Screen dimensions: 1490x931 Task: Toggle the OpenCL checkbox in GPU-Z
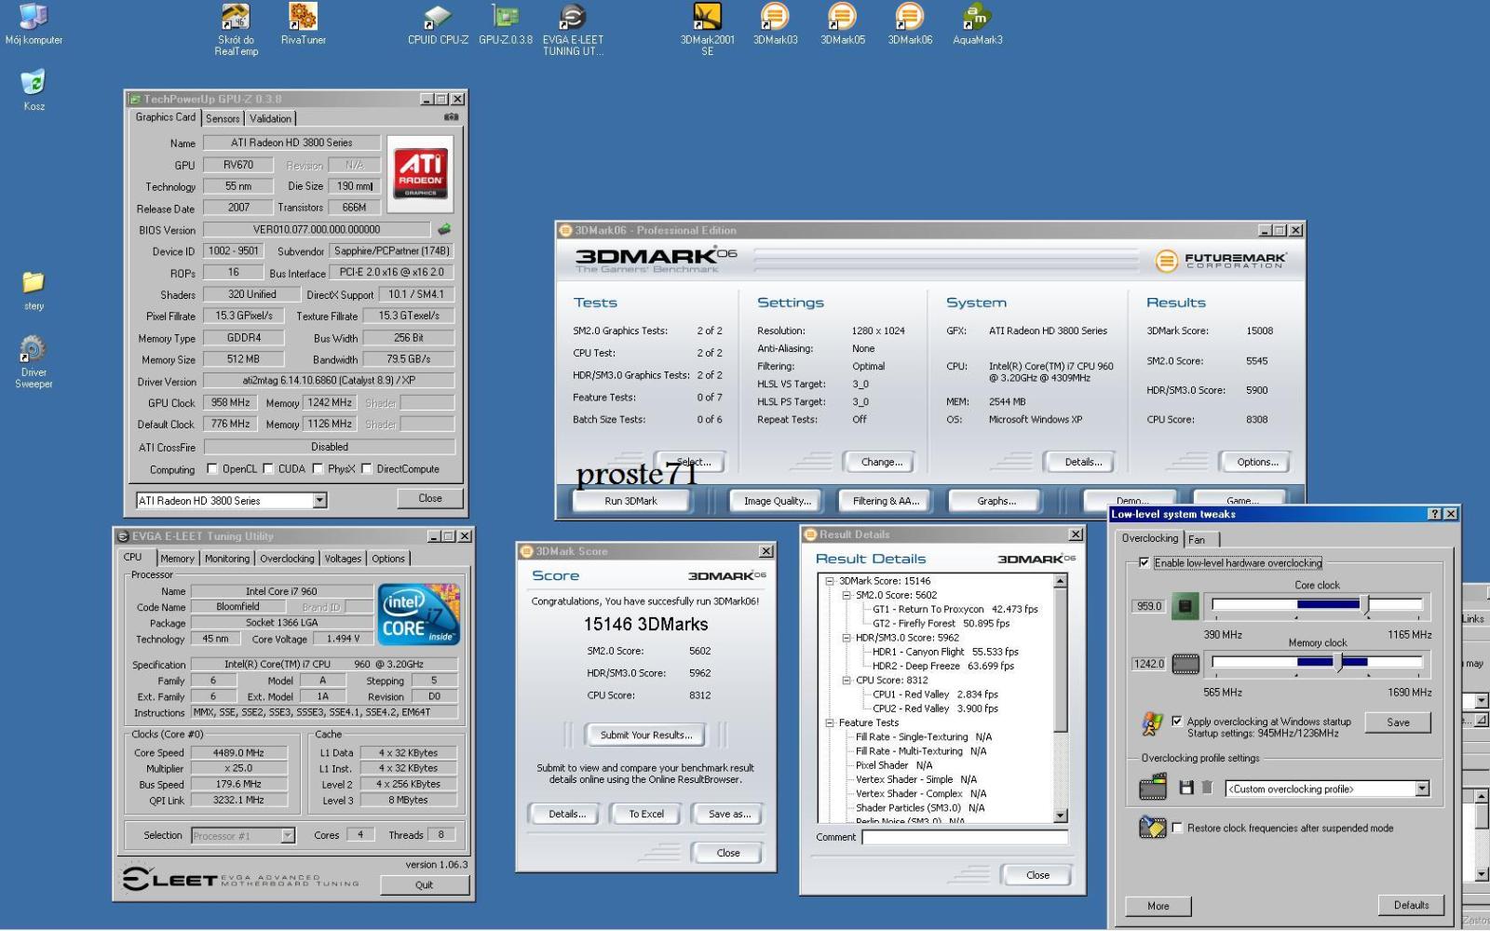pos(212,469)
